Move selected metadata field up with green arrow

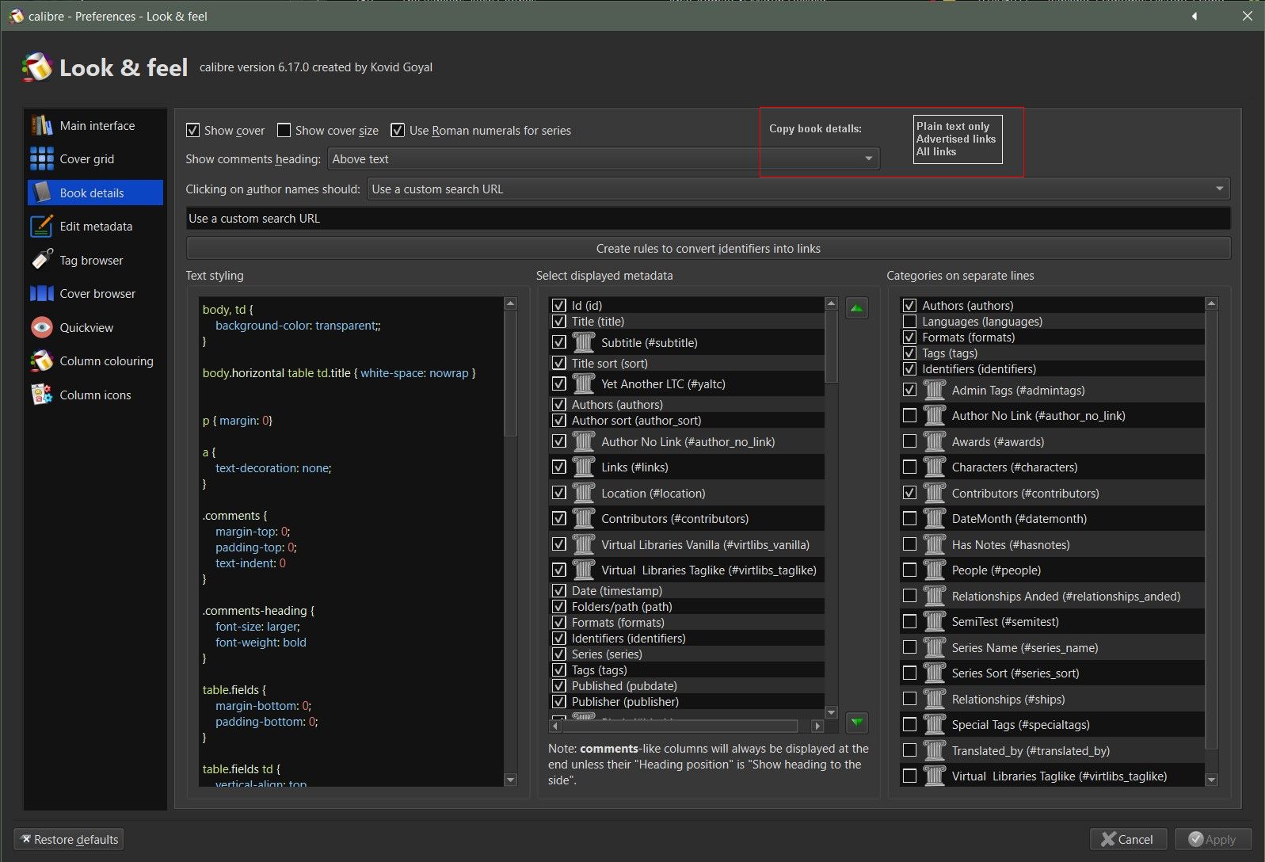click(856, 307)
